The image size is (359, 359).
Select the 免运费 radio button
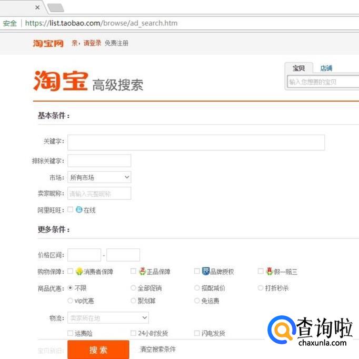pyautogui.click(x=197, y=301)
